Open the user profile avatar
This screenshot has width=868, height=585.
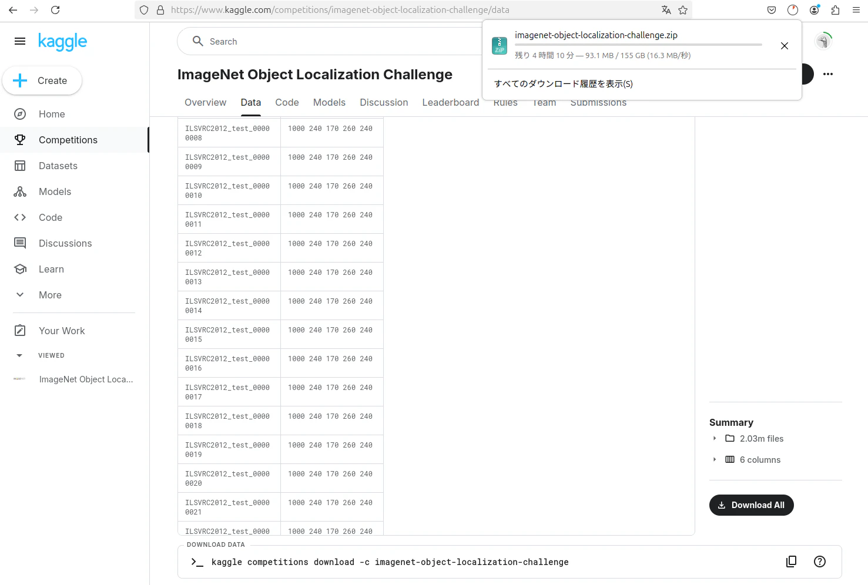(823, 41)
